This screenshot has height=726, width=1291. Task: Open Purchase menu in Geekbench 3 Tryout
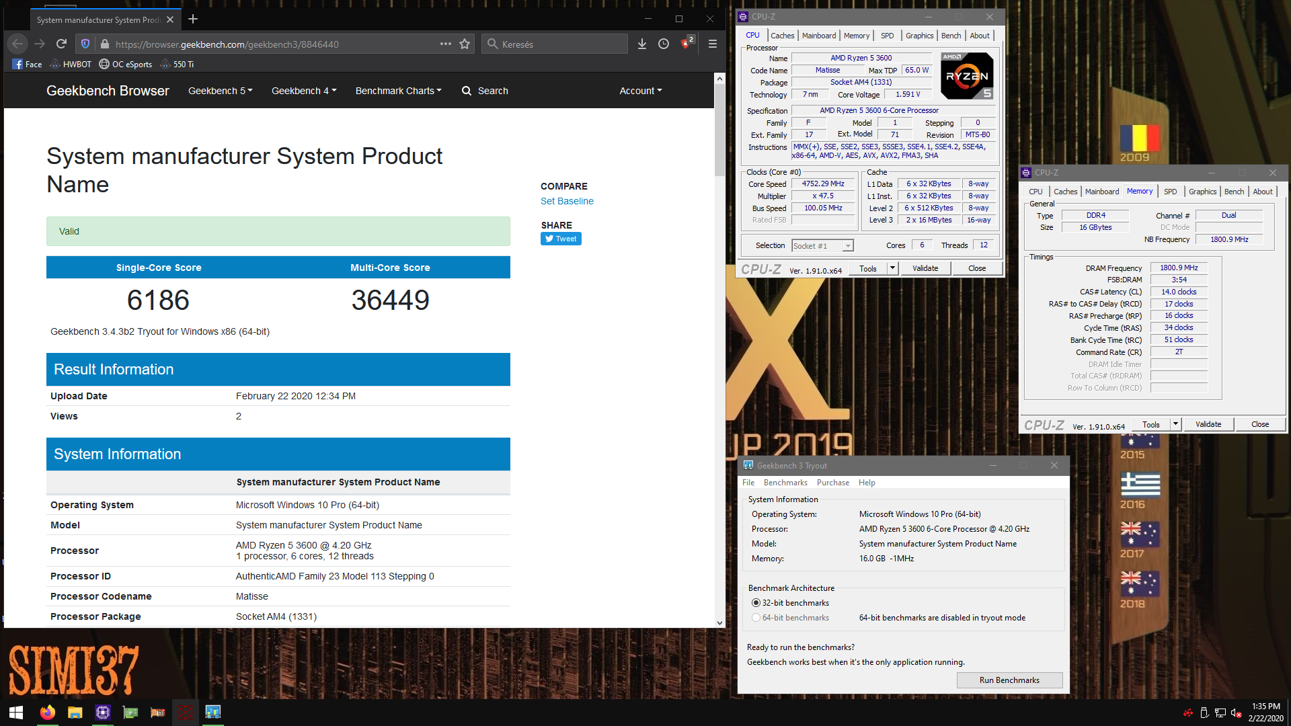(833, 483)
